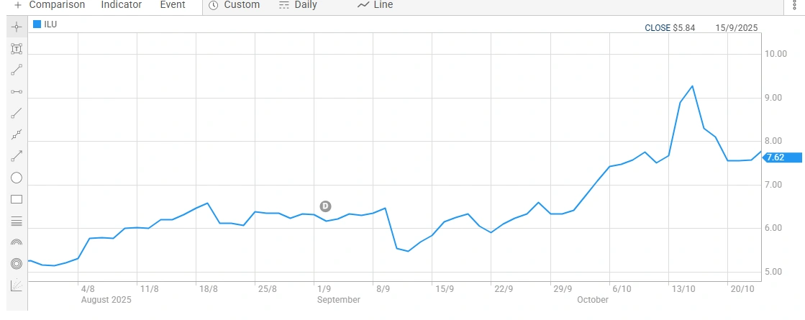Image resolution: width=805 pixels, height=320 pixels.
Task: Open the Line chart type dropdown
Action: pos(375,5)
